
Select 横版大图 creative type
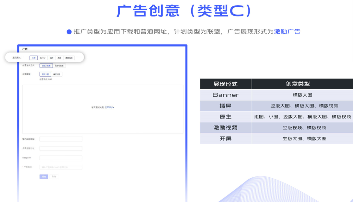coord(57,74)
